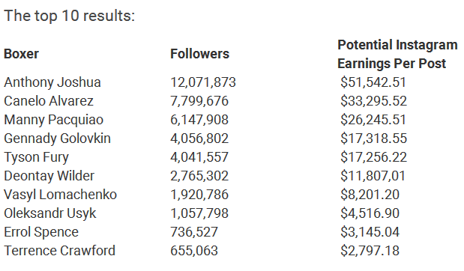Select the Oleksandr Usyk entry
The height and width of the screenshot is (271, 464).
coord(50,213)
